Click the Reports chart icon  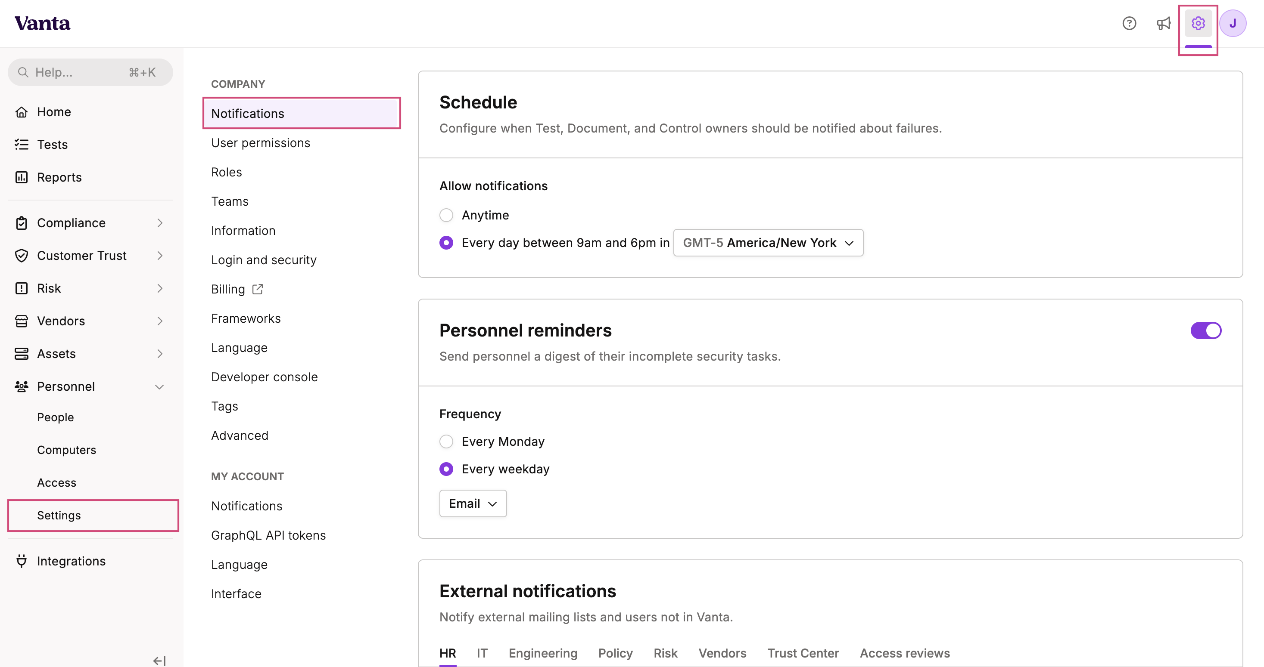(21, 177)
